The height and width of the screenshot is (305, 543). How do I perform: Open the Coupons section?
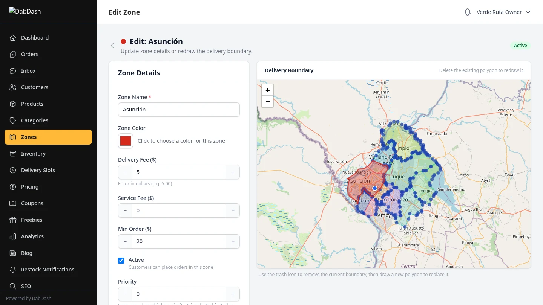pos(32,203)
